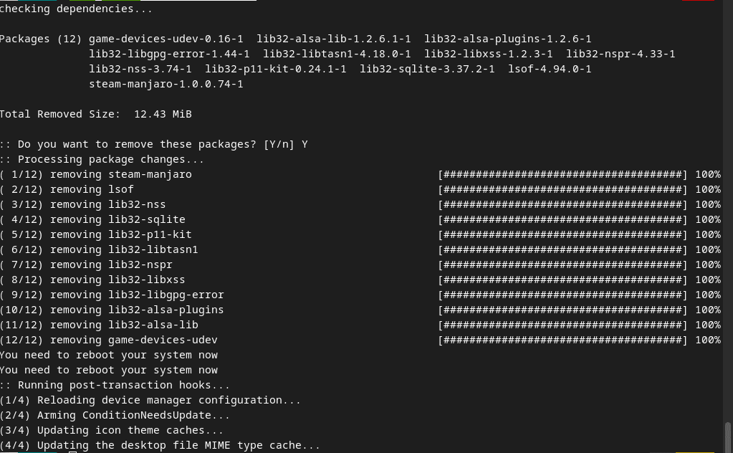Click the steam-manjaro-1.0.0.74-1 package name
Image resolution: width=733 pixels, height=453 pixels.
[x=166, y=84]
